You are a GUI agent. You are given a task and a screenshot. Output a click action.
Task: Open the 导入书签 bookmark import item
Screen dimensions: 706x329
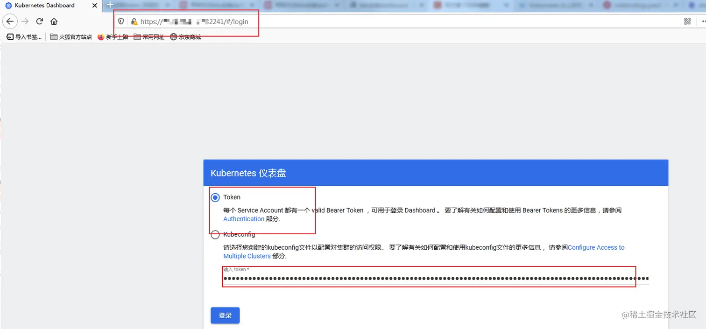[24, 37]
